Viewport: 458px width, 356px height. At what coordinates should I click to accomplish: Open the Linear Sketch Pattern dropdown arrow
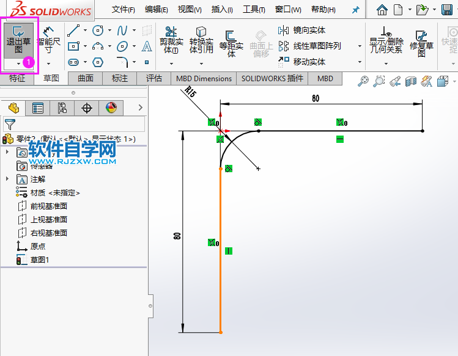pos(360,46)
